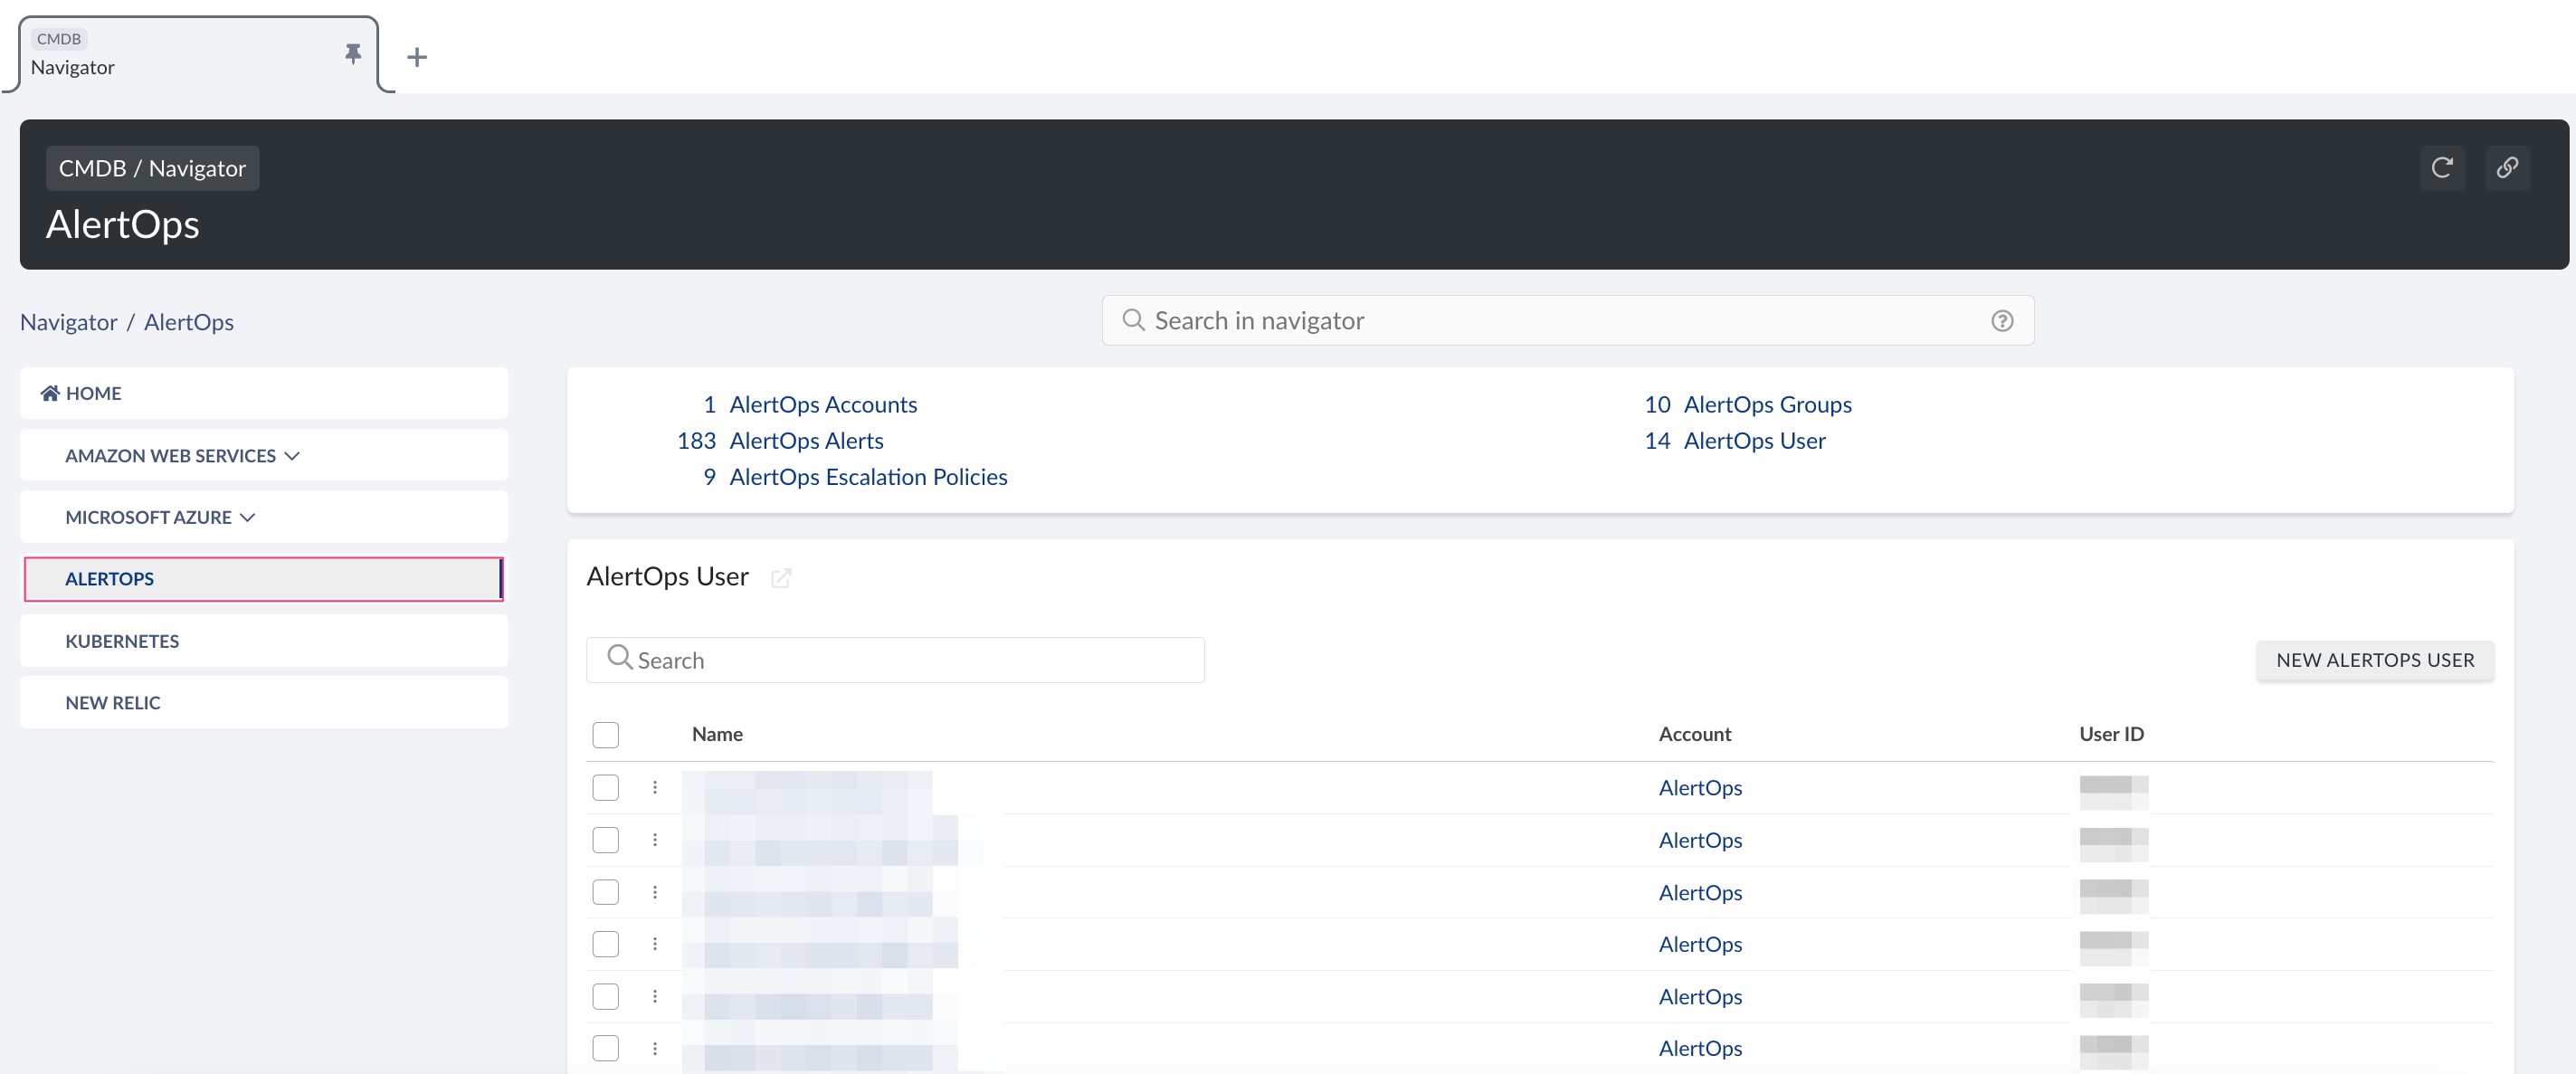
Task: Select all users with header checkbox
Action: (605, 735)
